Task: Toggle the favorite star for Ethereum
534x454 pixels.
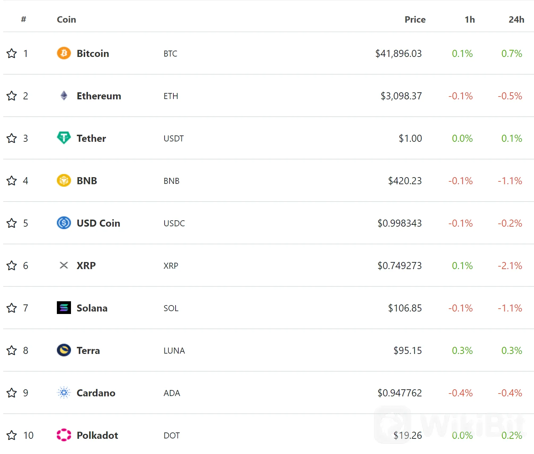Action: tap(12, 96)
